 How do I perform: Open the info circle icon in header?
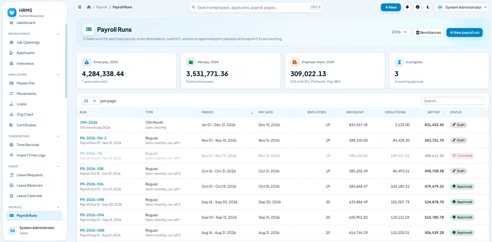[417, 7]
